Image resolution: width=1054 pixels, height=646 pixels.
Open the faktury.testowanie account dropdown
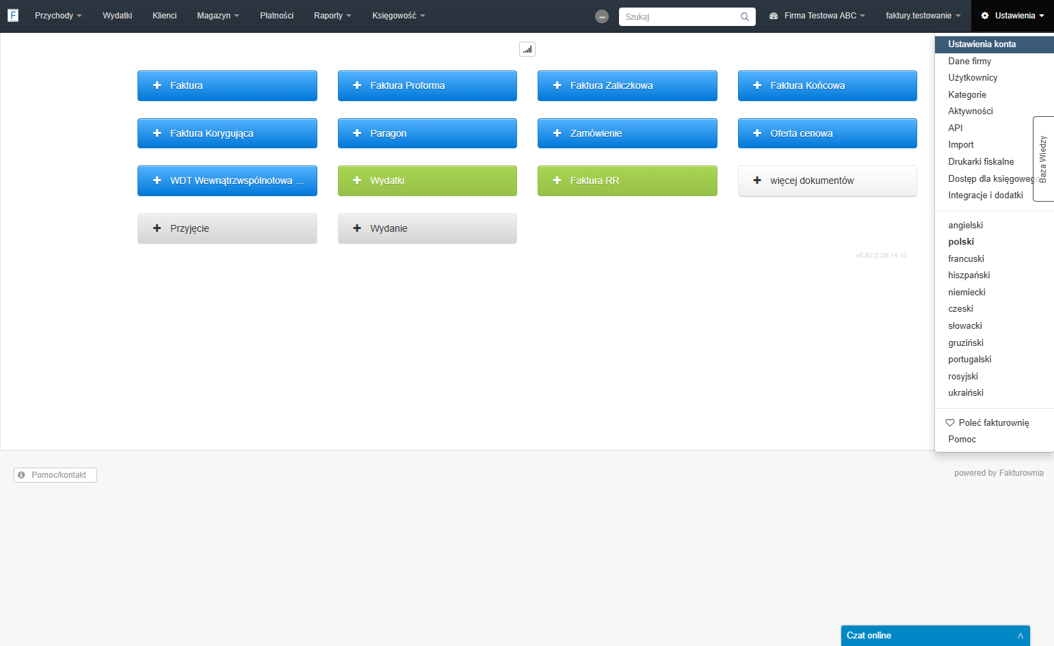click(x=923, y=16)
